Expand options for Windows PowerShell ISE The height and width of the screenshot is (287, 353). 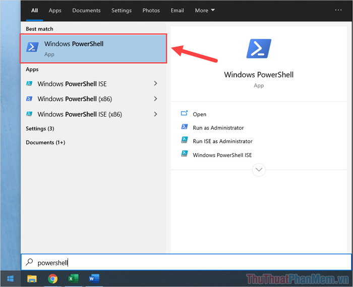tap(155, 83)
